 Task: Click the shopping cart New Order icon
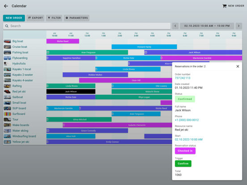coord(224,6)
